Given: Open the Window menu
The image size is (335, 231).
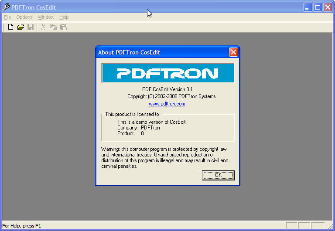Looking at the screenshot, I should click(46, 17).
